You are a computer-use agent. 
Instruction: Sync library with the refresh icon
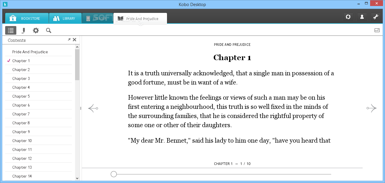pyautogui.click(x=348, y=17)
